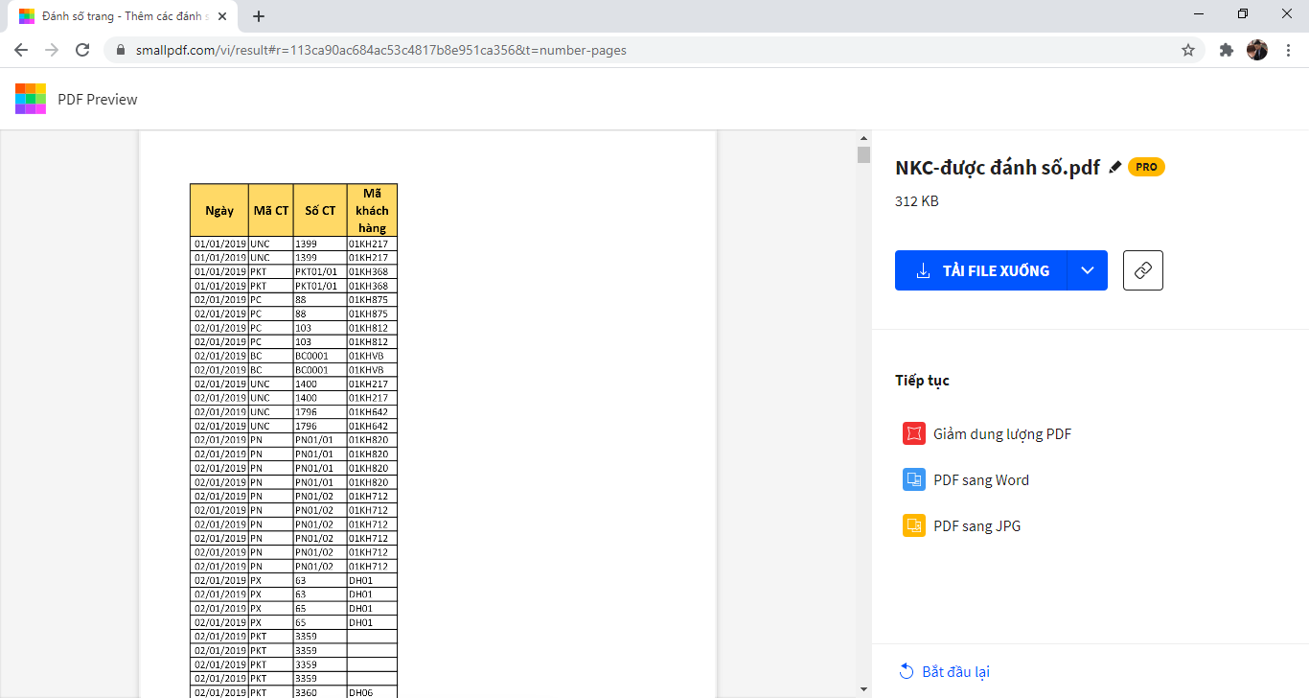Click the first 01KH368 customer code cell

click(372, 272)
